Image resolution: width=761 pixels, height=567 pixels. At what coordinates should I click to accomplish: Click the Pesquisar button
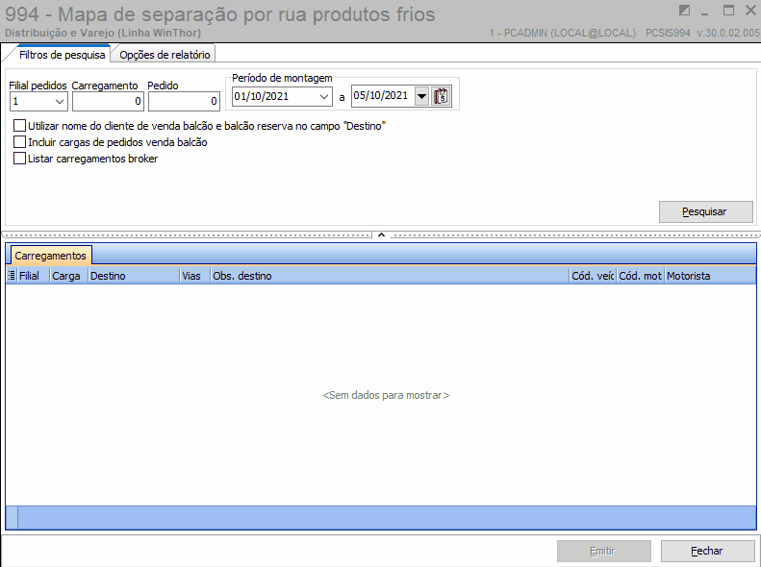pyautogui.click(x=705, y=211)
